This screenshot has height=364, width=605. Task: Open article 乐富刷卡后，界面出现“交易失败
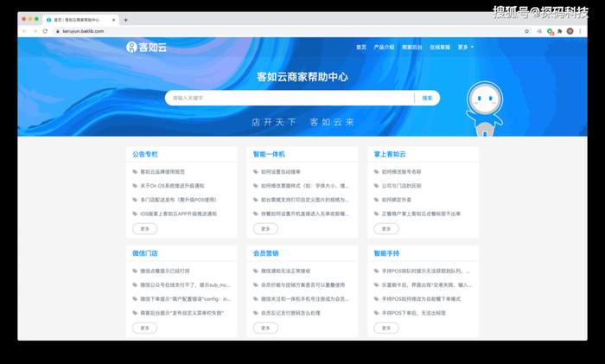click(427, 284)
